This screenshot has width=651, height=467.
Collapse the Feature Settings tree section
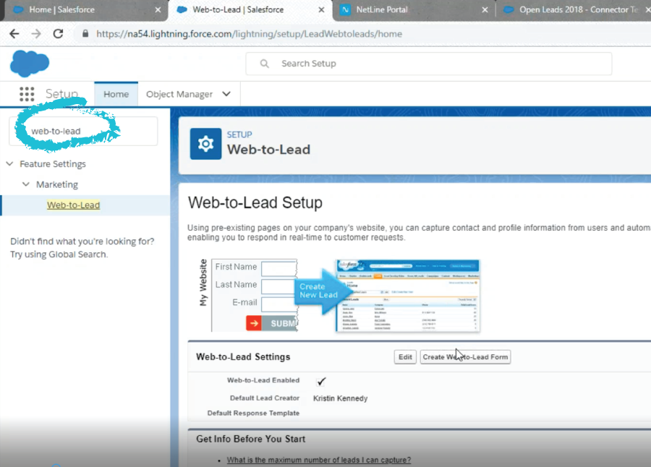[x=10, y=163]
